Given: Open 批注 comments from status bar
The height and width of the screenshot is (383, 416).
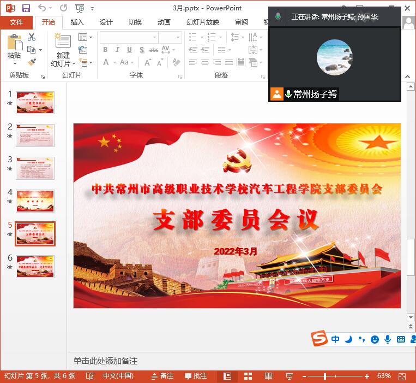Looking at the screenshot, I should 196,376.
